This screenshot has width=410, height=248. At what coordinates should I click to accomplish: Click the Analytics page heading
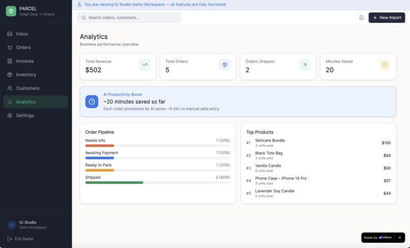pos(94,37)
